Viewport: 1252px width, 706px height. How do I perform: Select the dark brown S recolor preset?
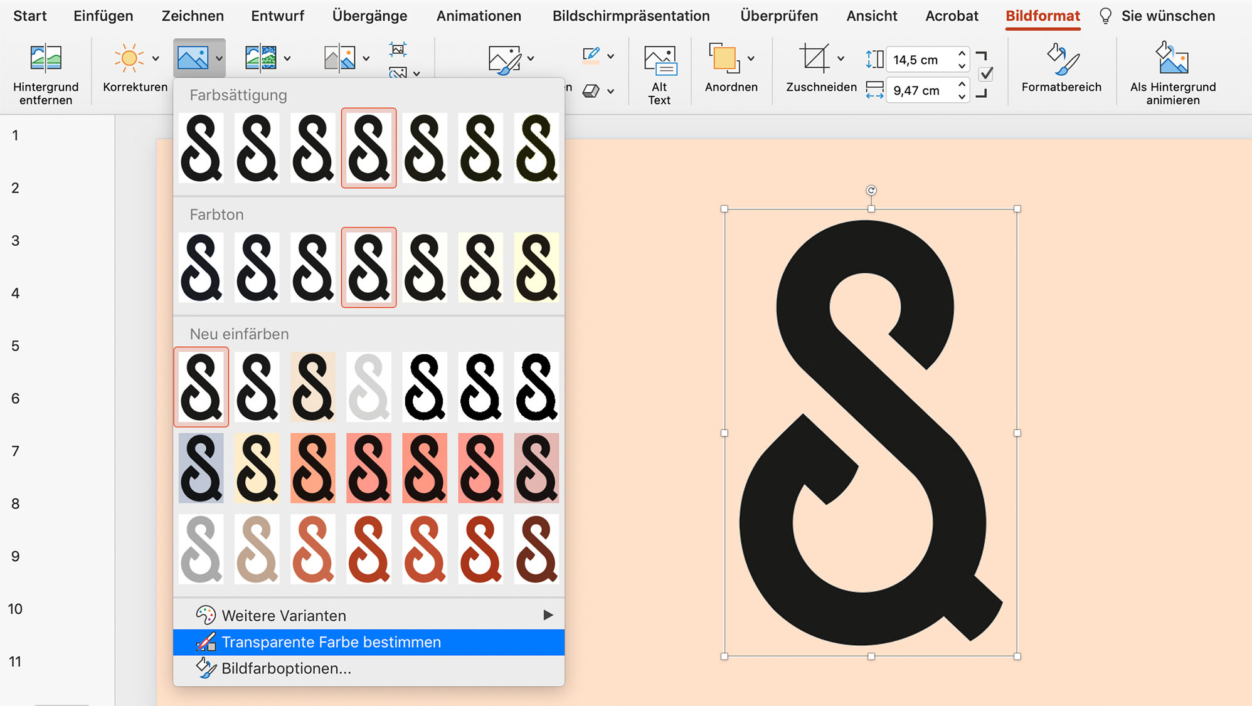click(x=536, y=549)
